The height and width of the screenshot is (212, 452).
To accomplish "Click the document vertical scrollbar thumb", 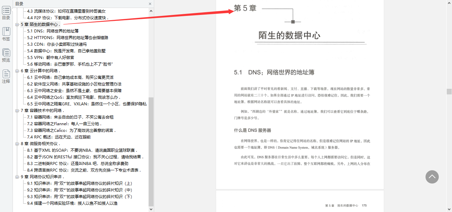I will (449, 91).
